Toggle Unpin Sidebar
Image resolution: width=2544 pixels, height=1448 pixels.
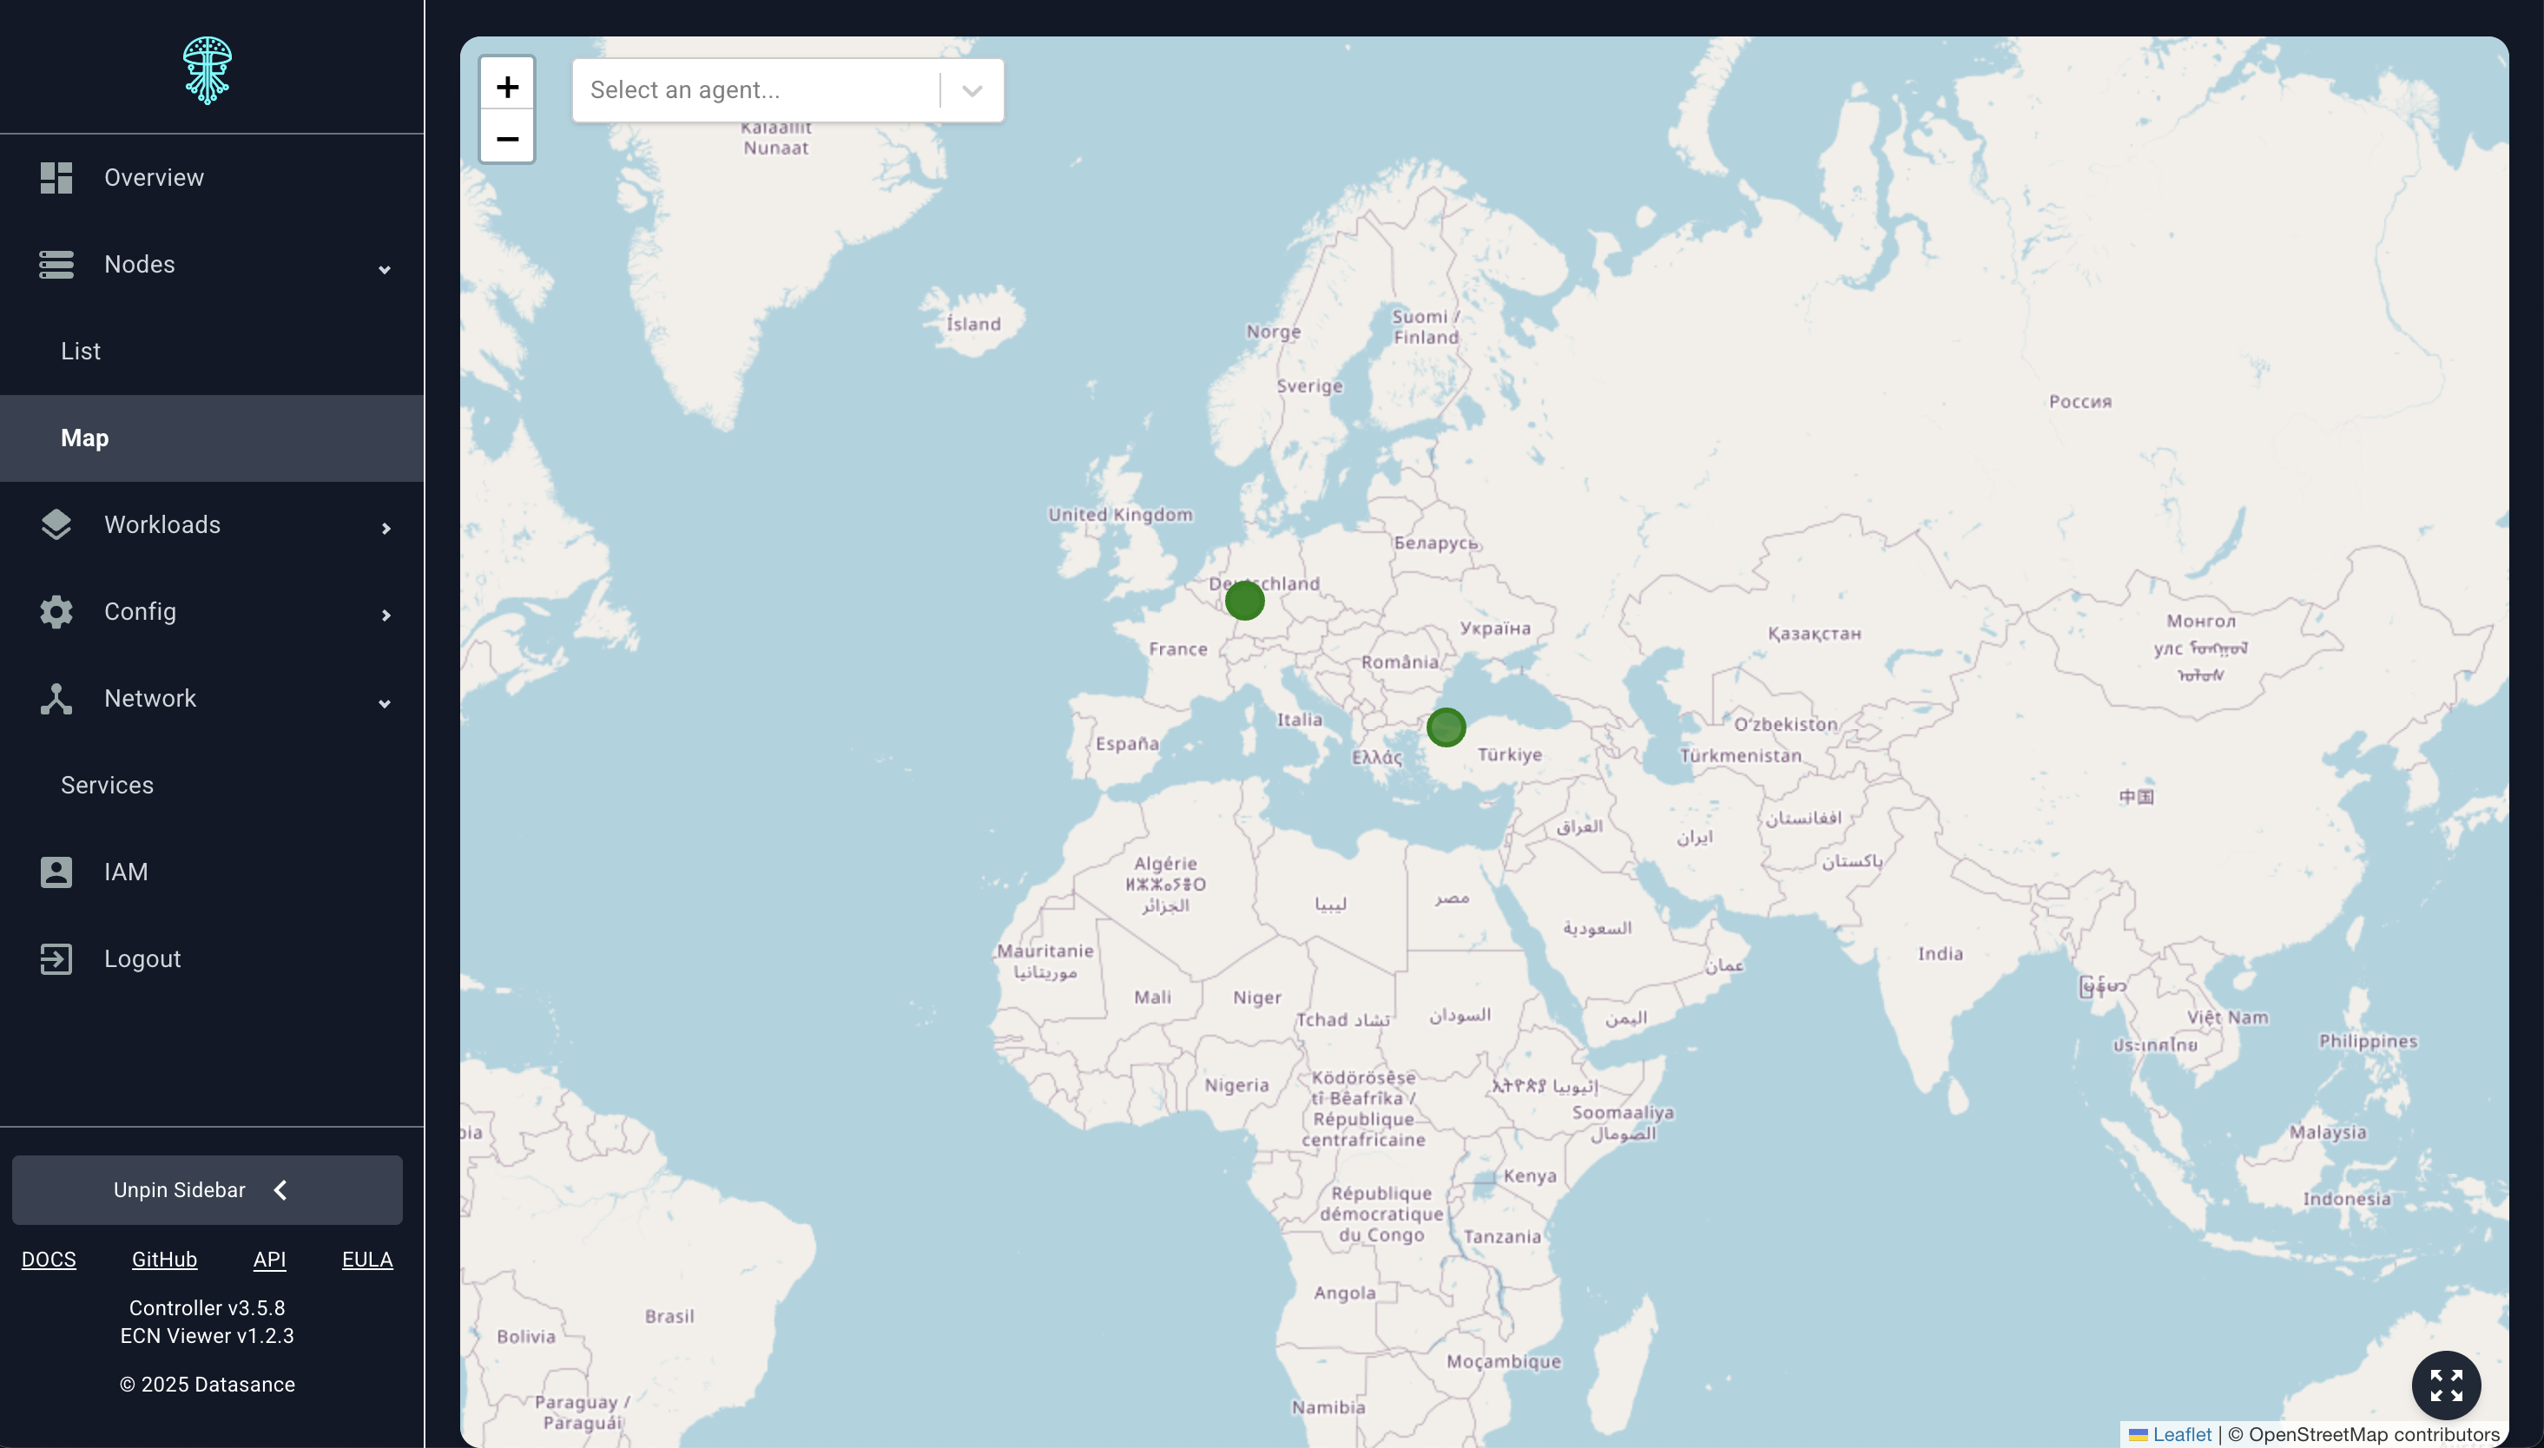(x=207, y=1189)
